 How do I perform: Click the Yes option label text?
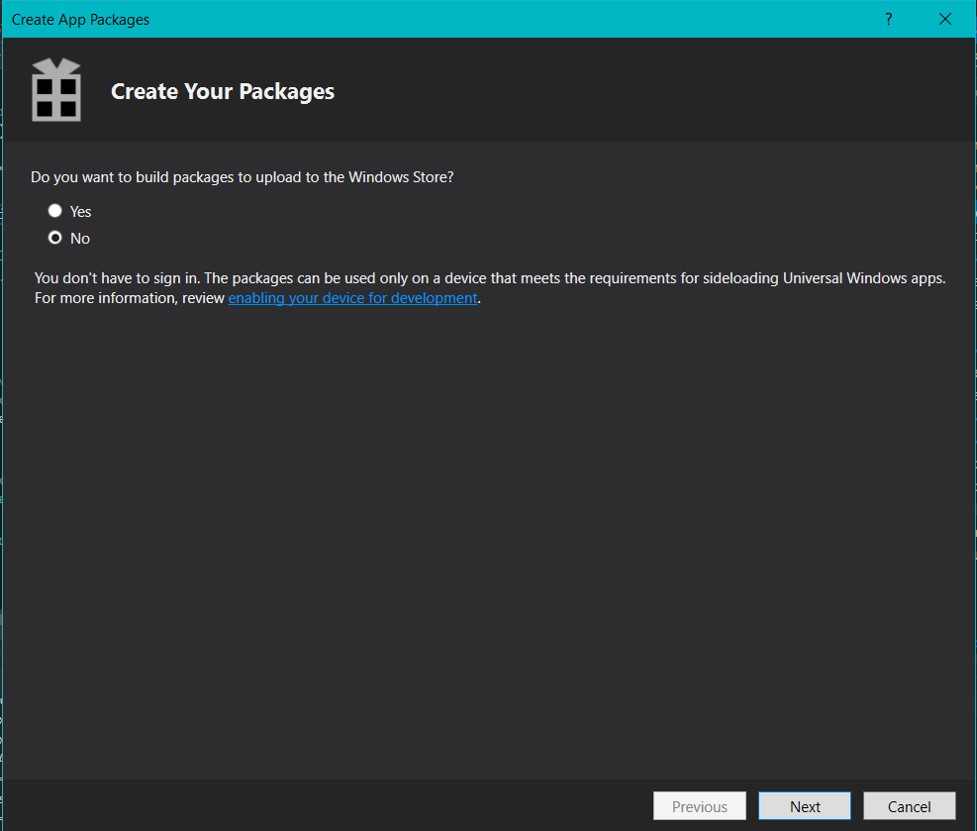(x=80, y=212)
